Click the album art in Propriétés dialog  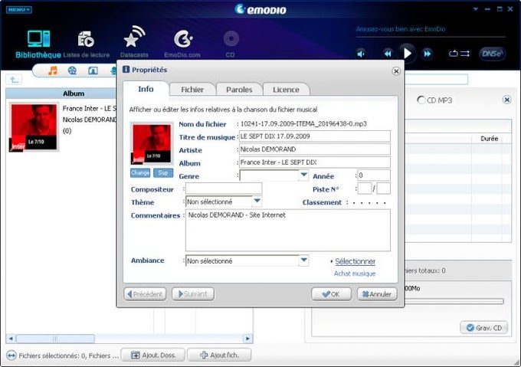point(152,144)
